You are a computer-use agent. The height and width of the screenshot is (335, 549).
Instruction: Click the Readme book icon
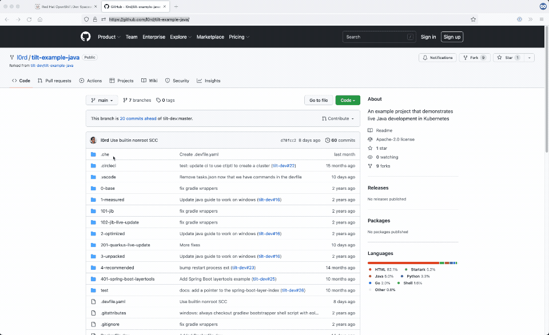tap(370, 130)
